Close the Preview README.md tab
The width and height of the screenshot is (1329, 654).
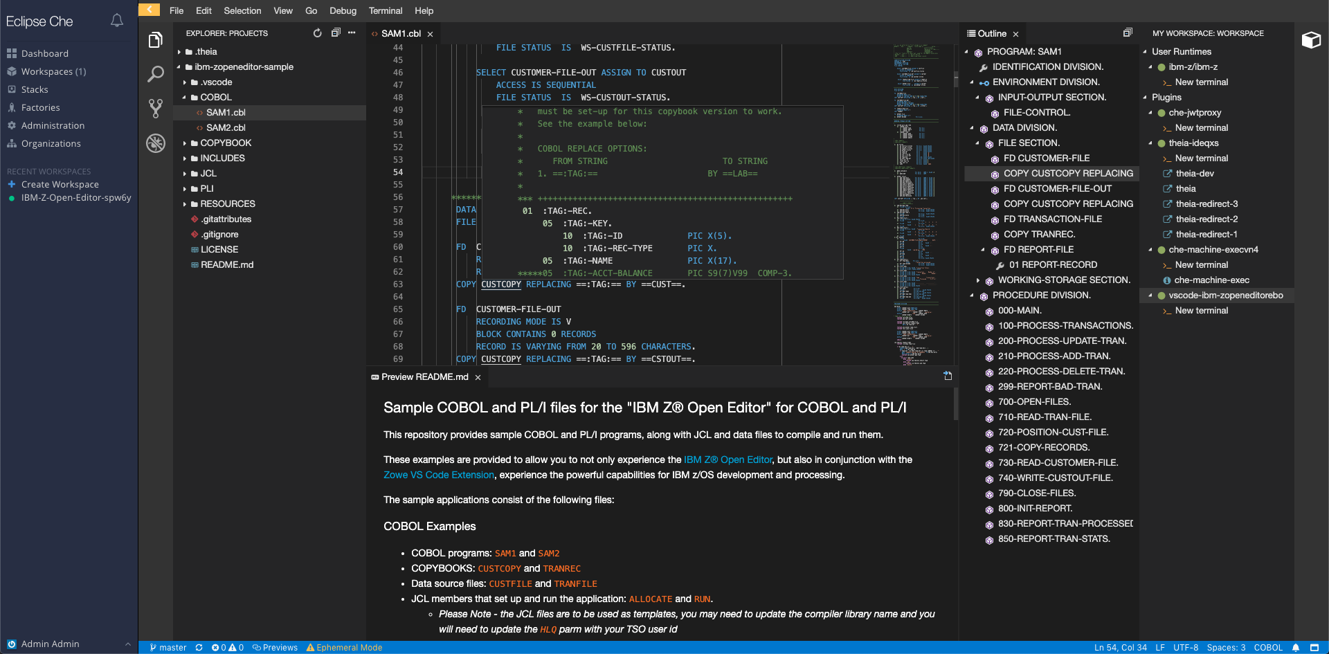478,377
